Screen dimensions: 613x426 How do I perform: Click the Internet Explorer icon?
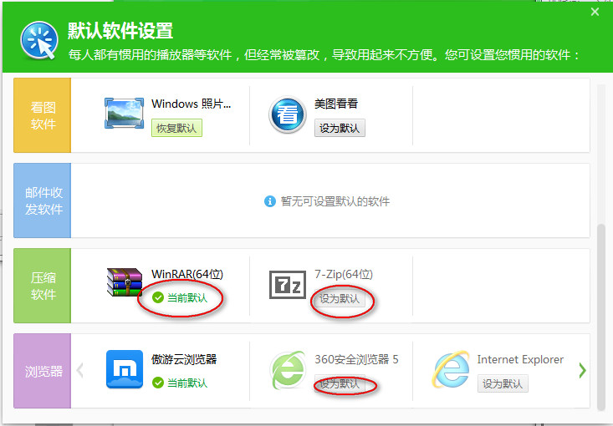(451, 369)
